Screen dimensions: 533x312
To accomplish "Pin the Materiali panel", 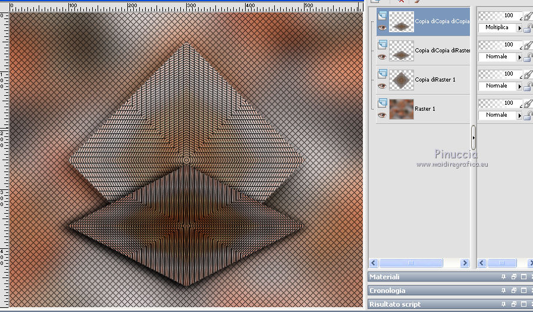I will [x=503, y=277].
